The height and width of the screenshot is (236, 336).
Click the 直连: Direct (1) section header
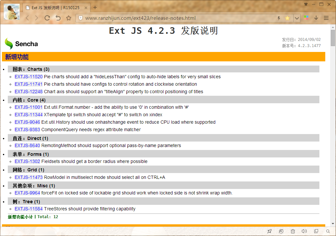(163, 138)
